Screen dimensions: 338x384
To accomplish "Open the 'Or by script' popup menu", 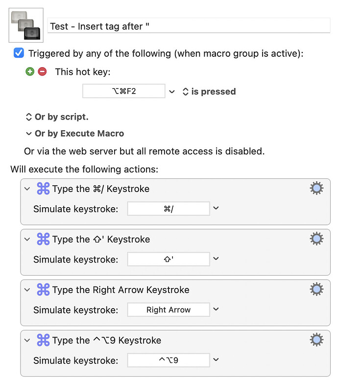I will pyautogui.click(x=57, y=117).
